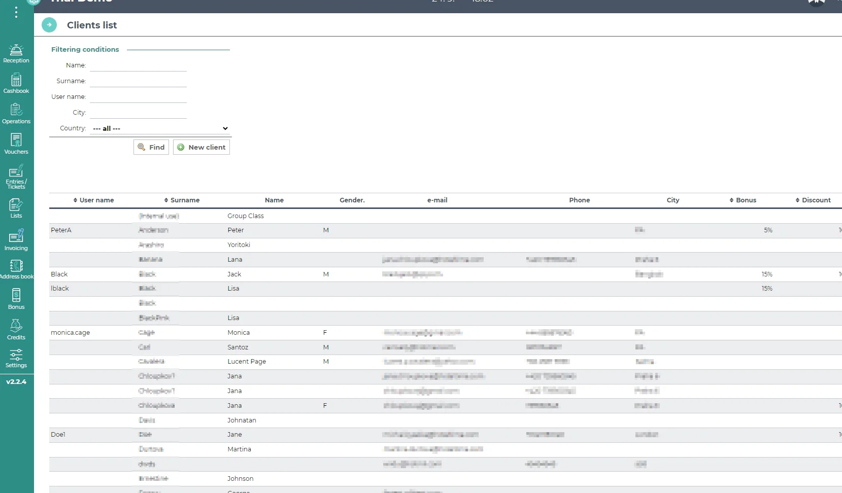Viewport: 842px width, 493px height.
Task: Open the three-dot sidebar menu
Action: [16, 12]
